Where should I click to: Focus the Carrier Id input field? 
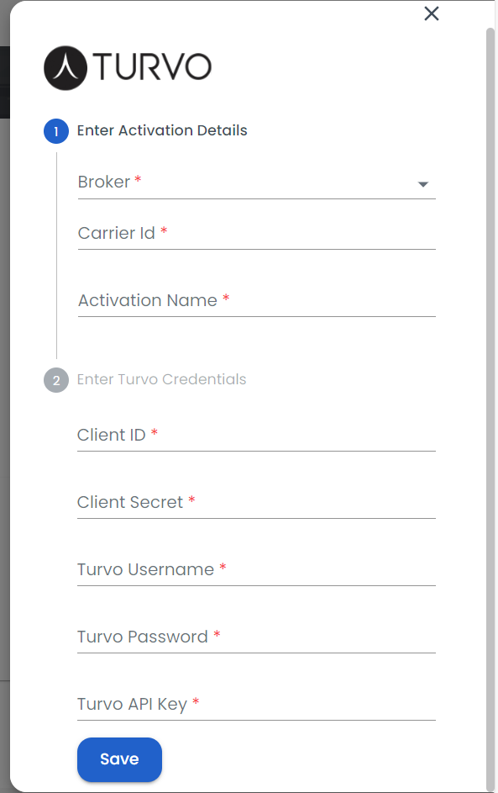[x=257, y=234]
